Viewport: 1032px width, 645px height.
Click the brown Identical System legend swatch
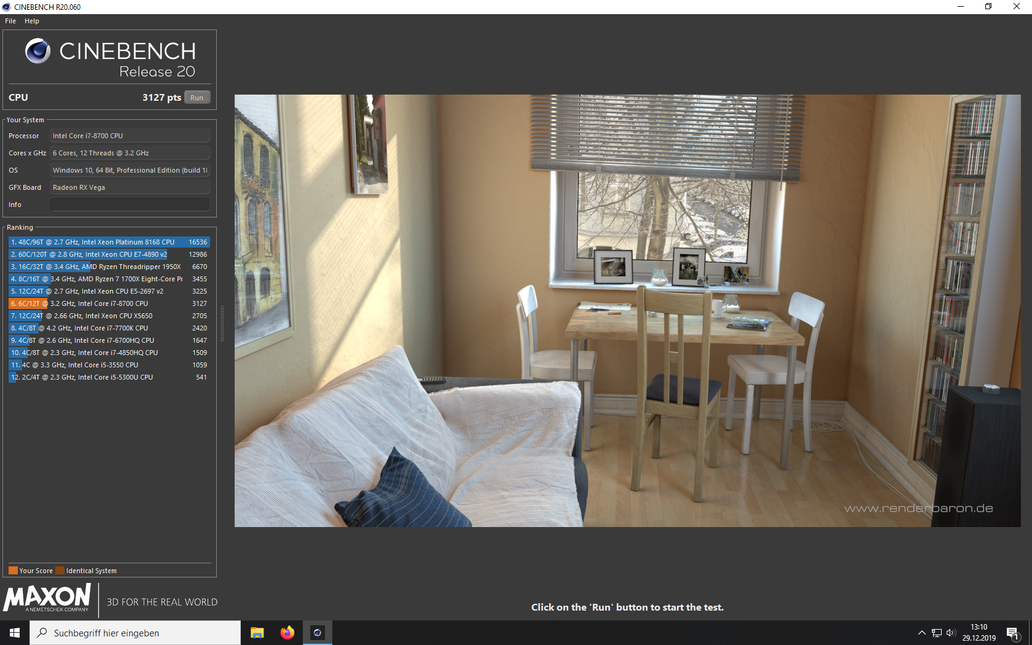click(60, 571)
